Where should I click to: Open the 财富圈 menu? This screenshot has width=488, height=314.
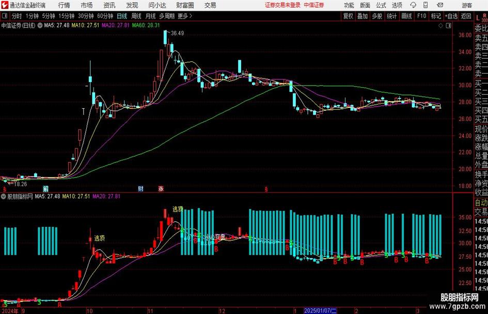[x=185, y=5]
